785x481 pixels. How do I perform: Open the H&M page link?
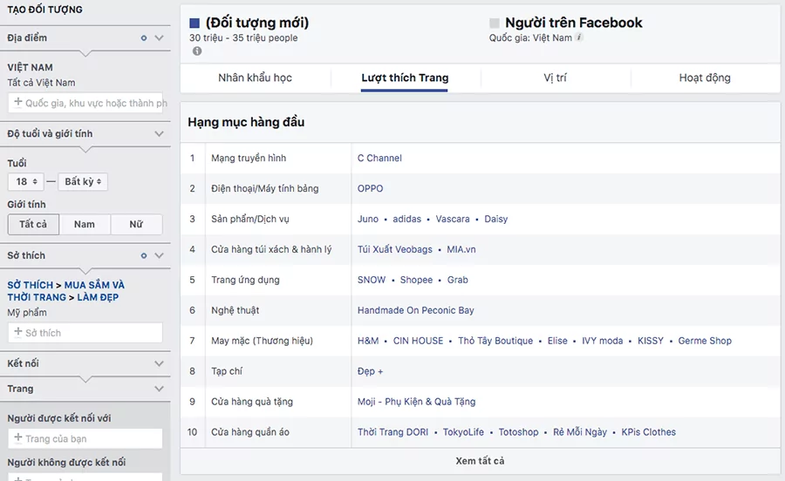coord(368,341)
